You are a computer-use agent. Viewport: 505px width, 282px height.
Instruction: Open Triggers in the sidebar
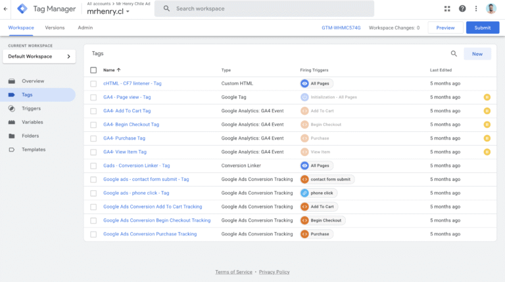31,108
